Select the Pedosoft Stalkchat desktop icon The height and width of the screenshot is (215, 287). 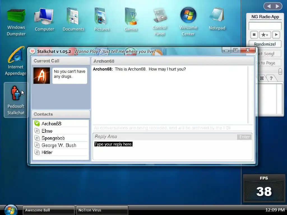pyautogui.click(x=16, y=100)
